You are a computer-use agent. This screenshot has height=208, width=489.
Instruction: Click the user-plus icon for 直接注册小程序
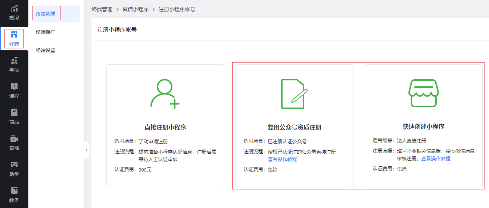(165, 94)
